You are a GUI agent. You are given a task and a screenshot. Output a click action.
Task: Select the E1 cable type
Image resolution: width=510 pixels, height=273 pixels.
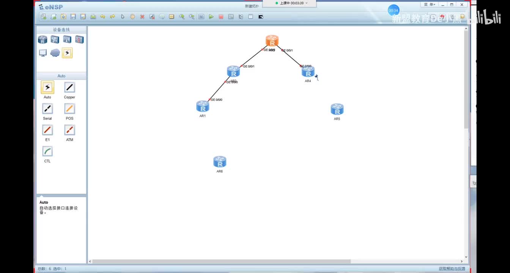point(47,130)
